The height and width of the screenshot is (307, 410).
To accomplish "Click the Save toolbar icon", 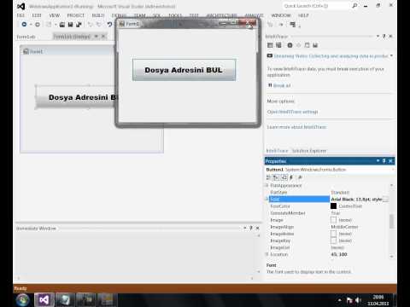I will [x=70, y=25].
